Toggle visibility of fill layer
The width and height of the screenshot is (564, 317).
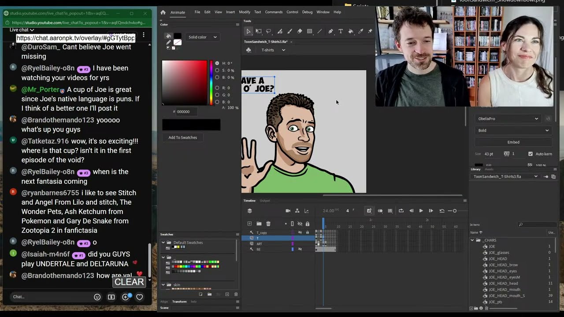pyautogui.click(x=300, y=249)
